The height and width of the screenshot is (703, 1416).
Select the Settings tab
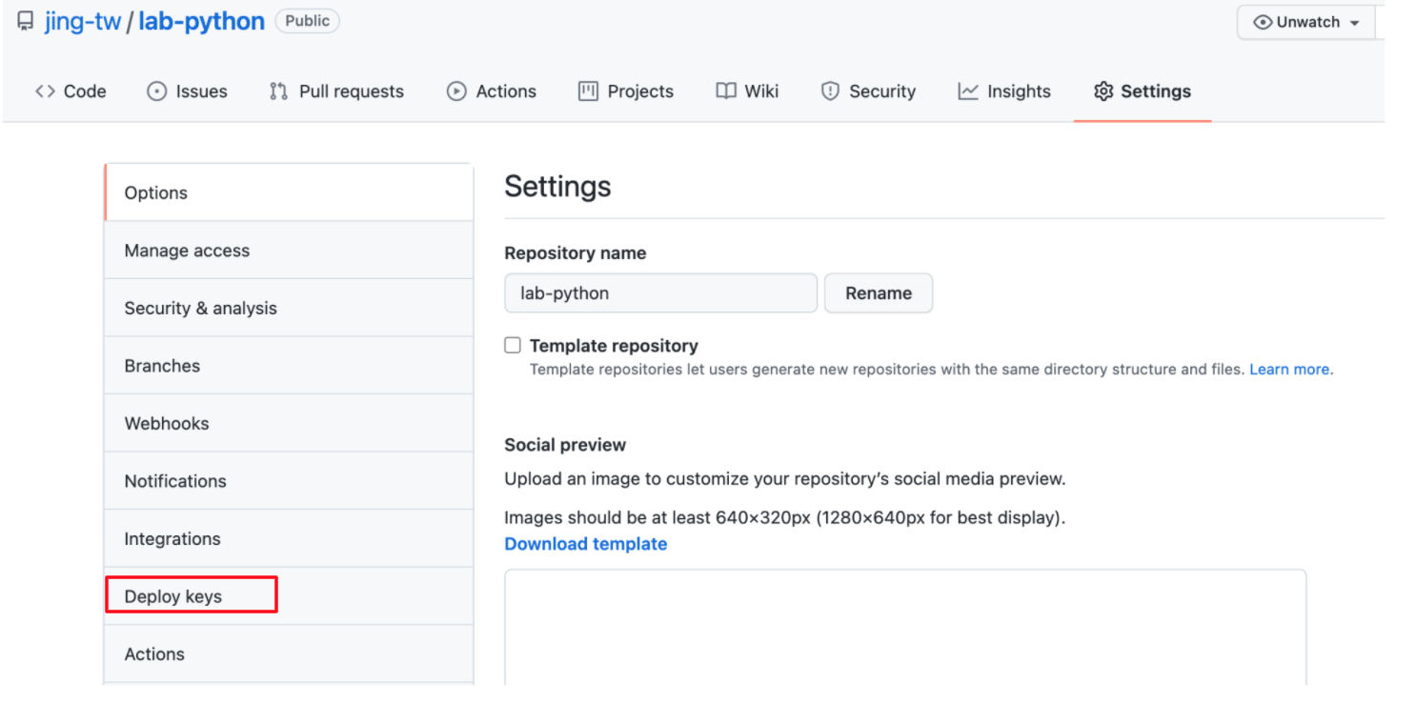tap(1143, 91)
